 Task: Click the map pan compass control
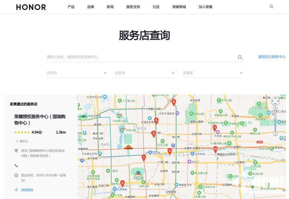tap(275, 101)
